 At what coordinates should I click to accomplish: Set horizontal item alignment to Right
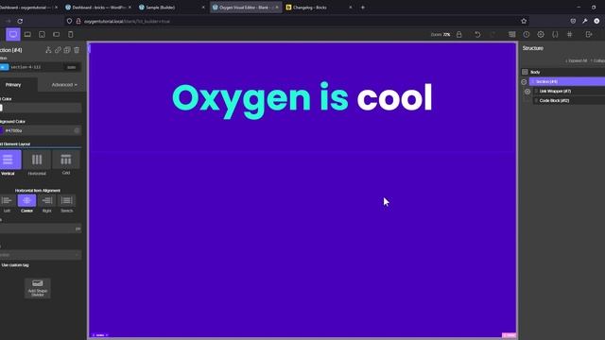click(x=46, y=200)
